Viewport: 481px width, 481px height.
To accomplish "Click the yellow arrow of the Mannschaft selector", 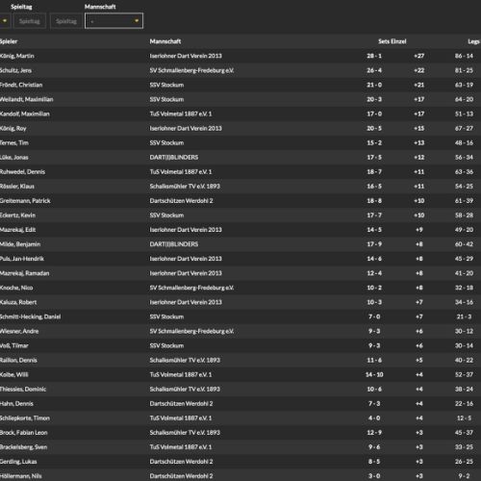I will [137, 21].
